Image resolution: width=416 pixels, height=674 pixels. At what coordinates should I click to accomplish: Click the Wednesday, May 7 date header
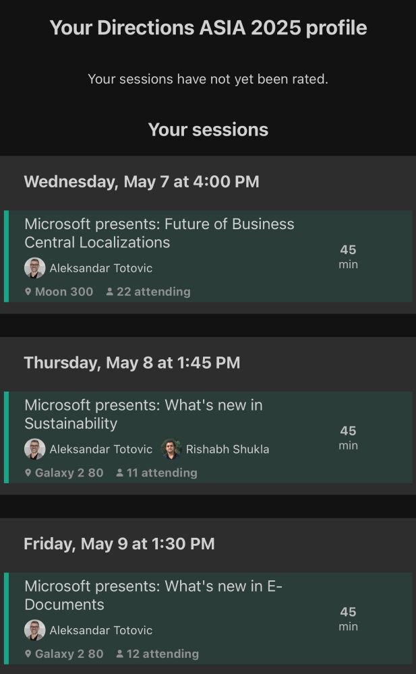coord(142,182)
